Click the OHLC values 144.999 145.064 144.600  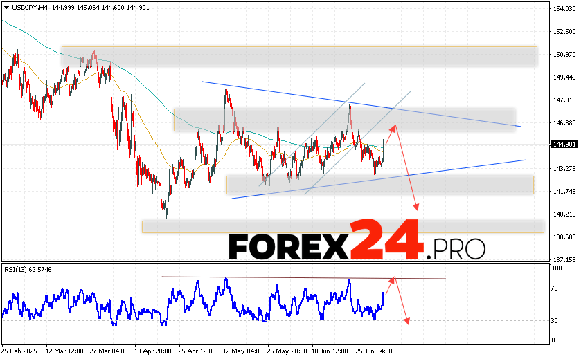tap(88, 8)
